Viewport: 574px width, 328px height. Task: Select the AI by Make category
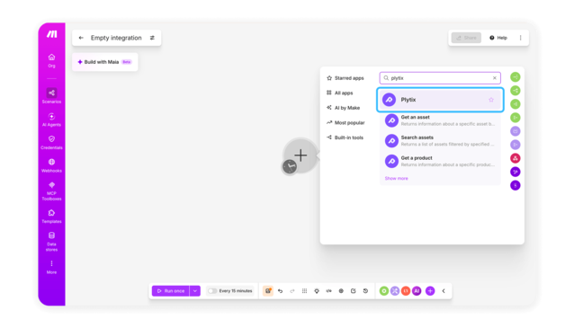coord(344,108)
